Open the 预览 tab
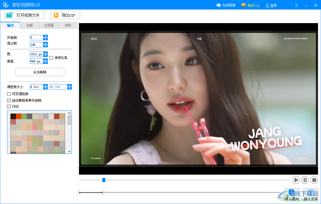321x204 pixels. tap(68, 25)
